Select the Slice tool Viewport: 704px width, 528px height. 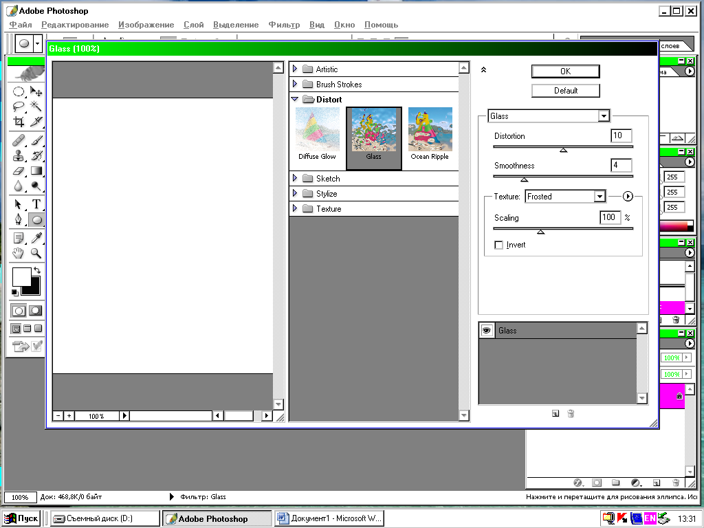(x=36, y=122)
